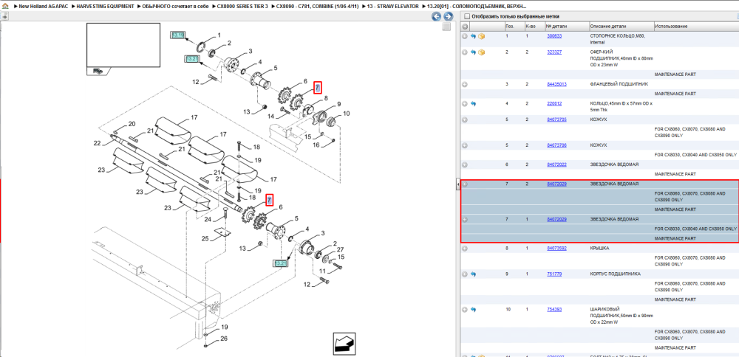Select callout number 20 in the diagram
Image resolution: width=739 pixels, height=357 pixels.
[132, 124]
